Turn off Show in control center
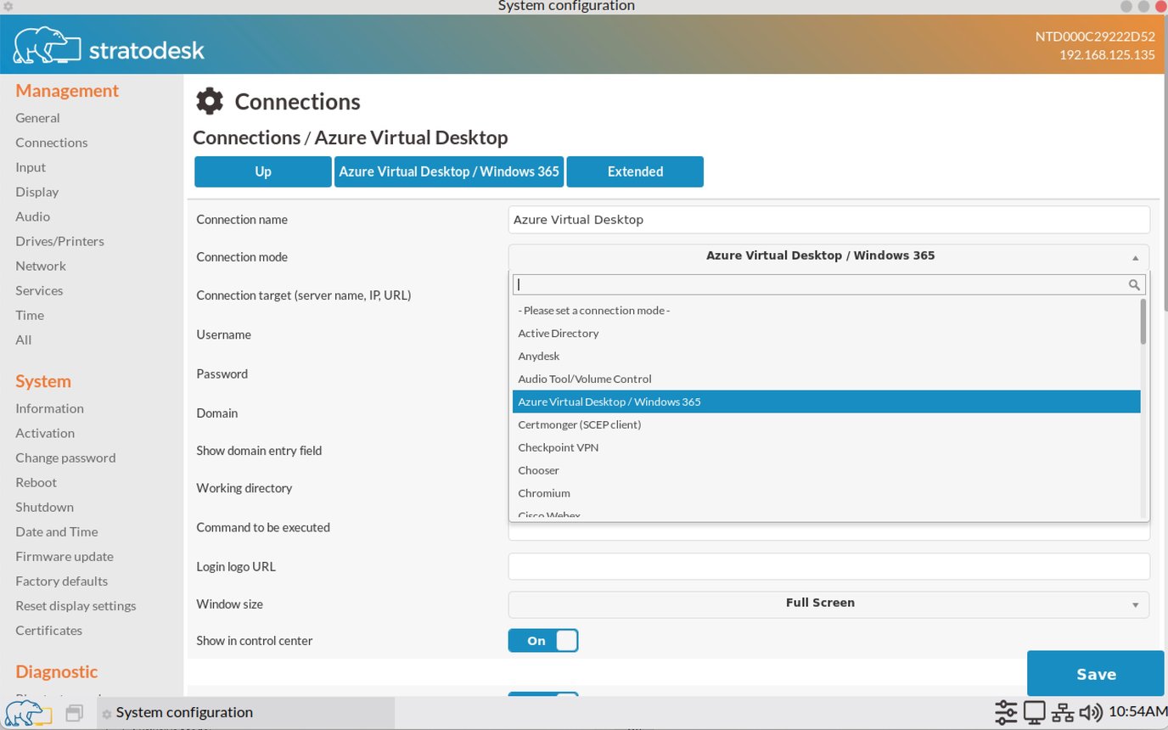 pyautogui.click(x=543, y=640)
